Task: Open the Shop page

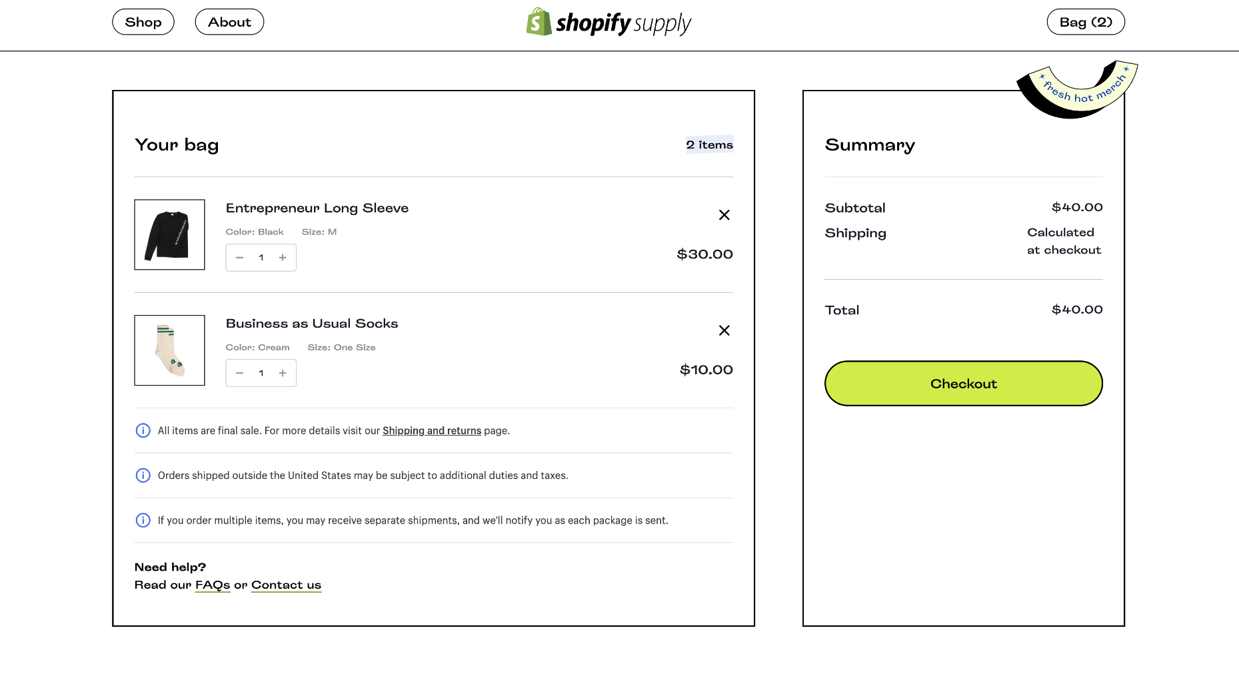Action: coord(143,21)
